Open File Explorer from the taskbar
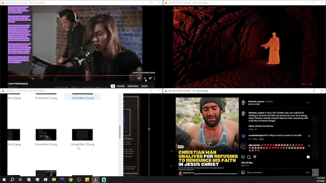 pyautogui.click(x=54, y=180)
